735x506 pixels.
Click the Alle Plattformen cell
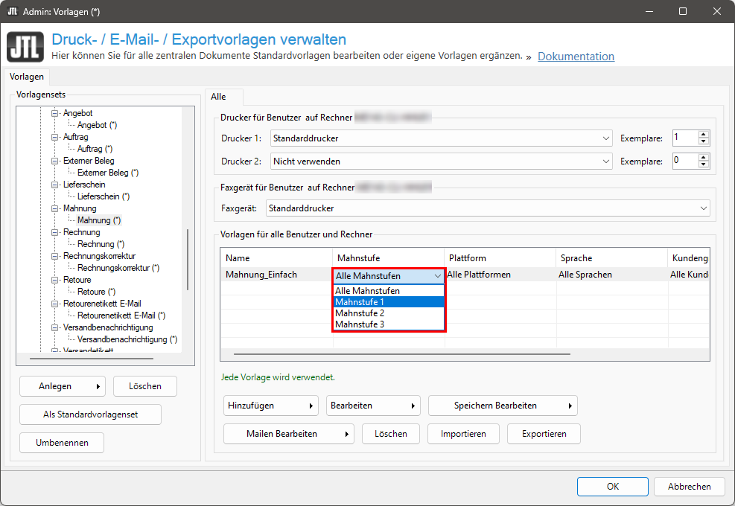[x=500, y=275]
